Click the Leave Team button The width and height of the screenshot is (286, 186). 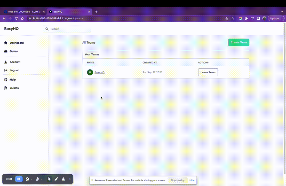point(208,72)
